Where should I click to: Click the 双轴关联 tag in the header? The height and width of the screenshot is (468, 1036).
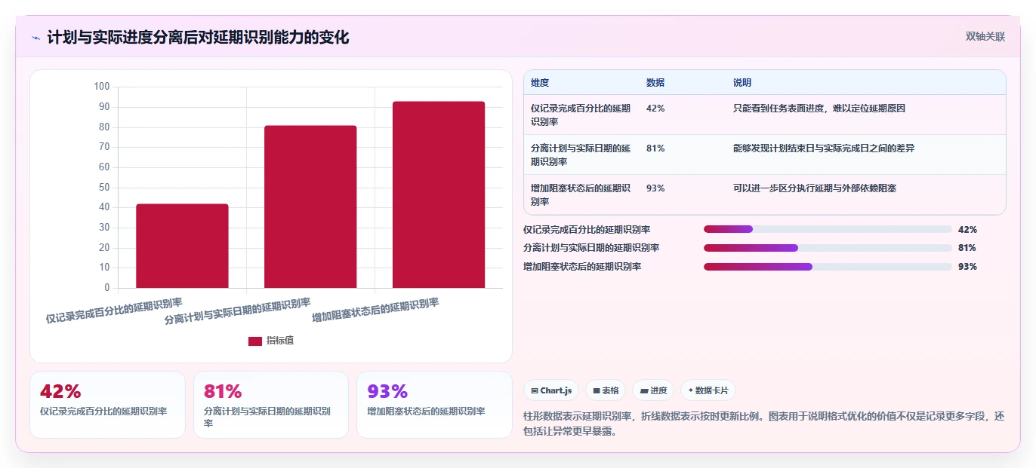pos(985,37)
